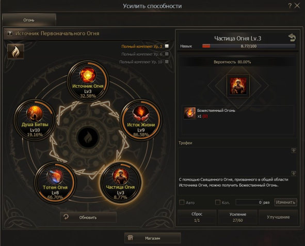Enable the Кол. checkbox
Screen dimensions: 305x246
click(218, 202)
